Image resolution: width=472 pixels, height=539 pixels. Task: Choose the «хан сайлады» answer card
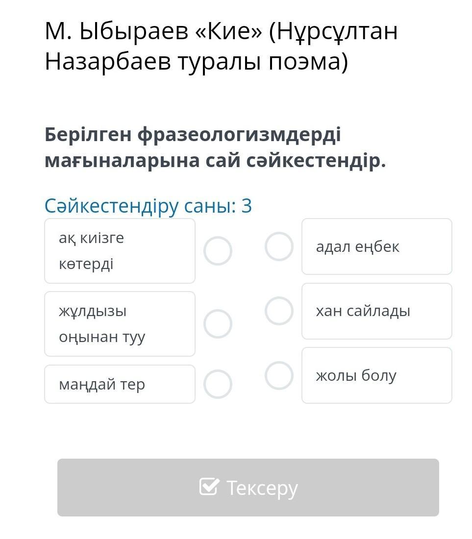click(x=376, y=311)
